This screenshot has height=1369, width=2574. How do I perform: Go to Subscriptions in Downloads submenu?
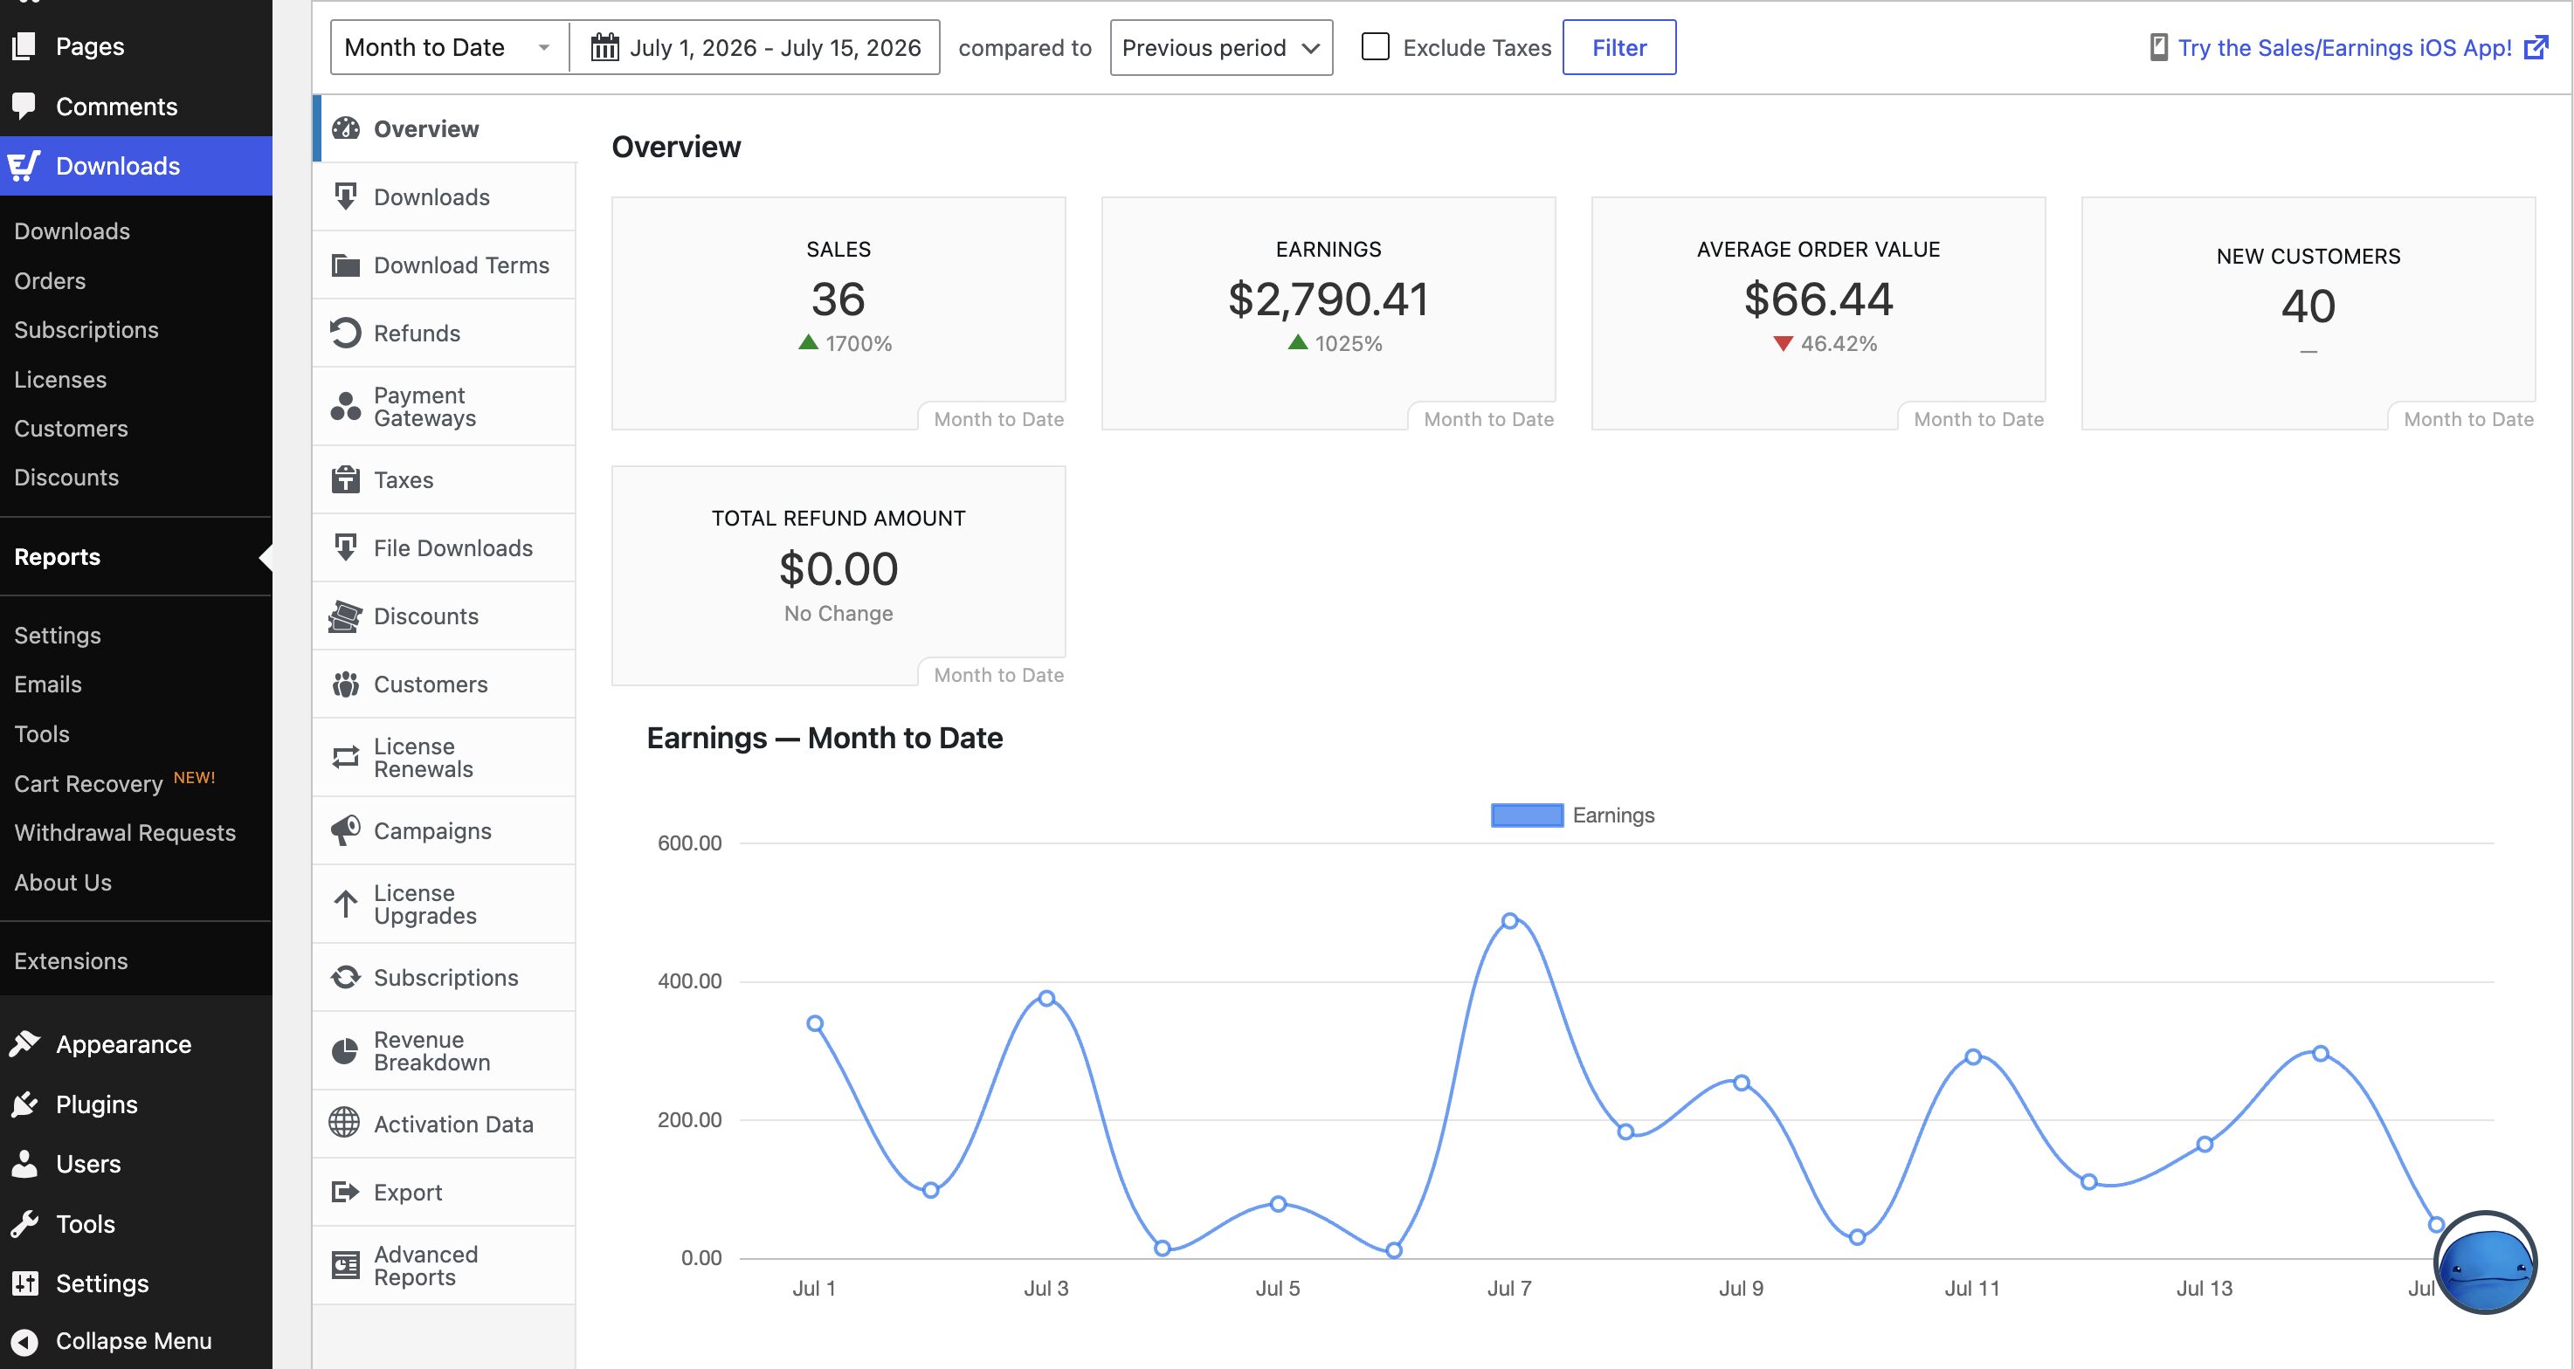click(x=86, y=329)
